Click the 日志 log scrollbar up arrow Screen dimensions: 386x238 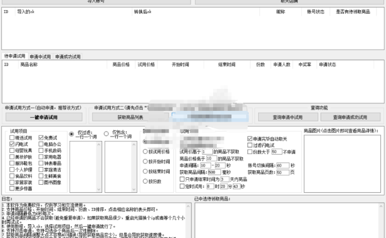click(x=189, y=206)
